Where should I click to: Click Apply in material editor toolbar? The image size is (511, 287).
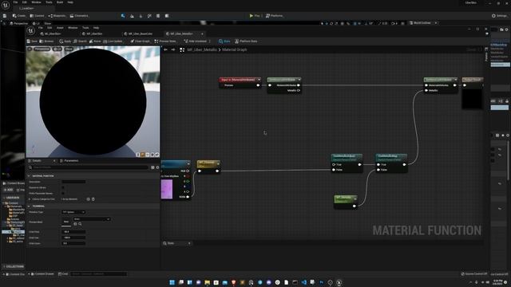pos(65,41)
